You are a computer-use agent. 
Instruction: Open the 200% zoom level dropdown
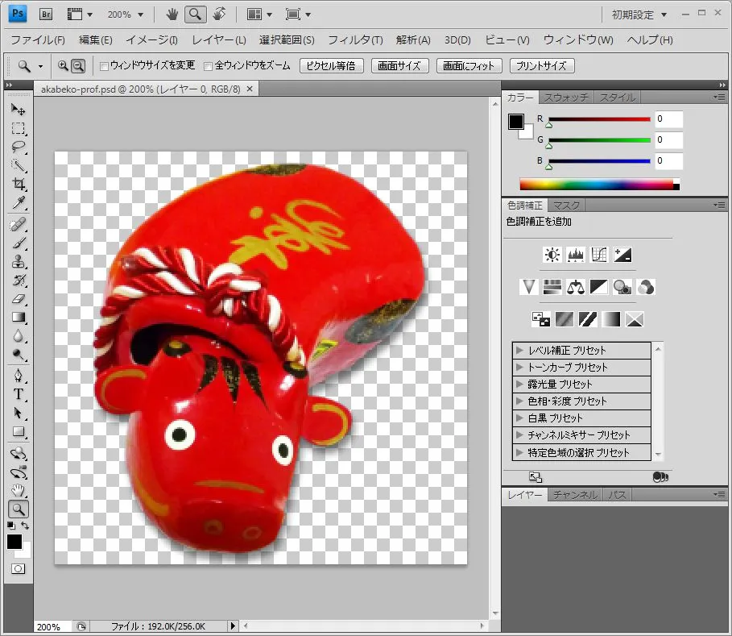(125, 14)
